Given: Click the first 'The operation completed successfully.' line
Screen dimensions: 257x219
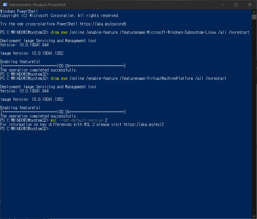Looking at the screenshot, I should [x=39, y=70].
